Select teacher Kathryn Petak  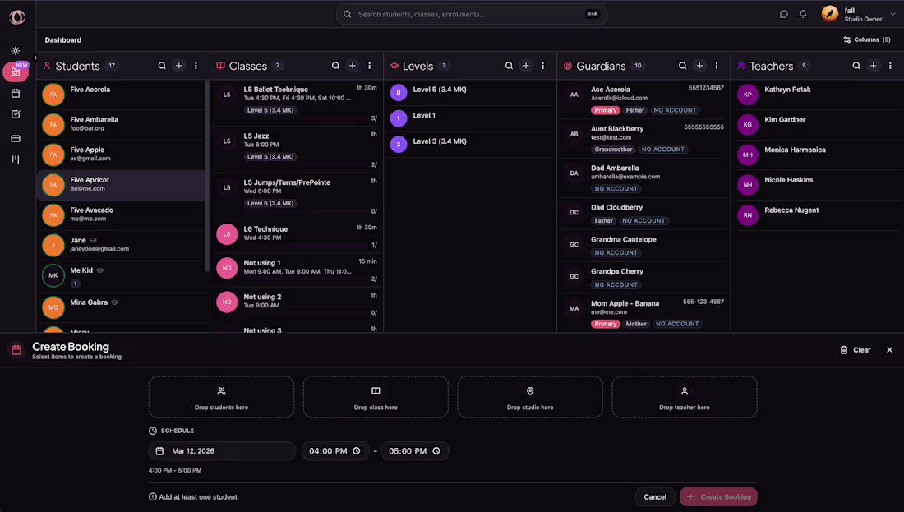click(818, 95)
